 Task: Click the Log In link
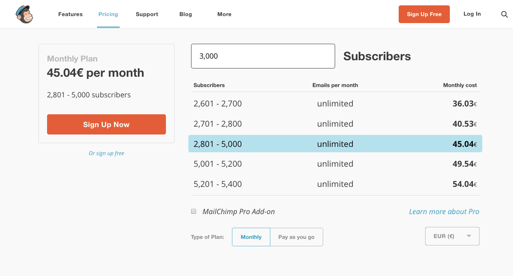tap(472, 14)
